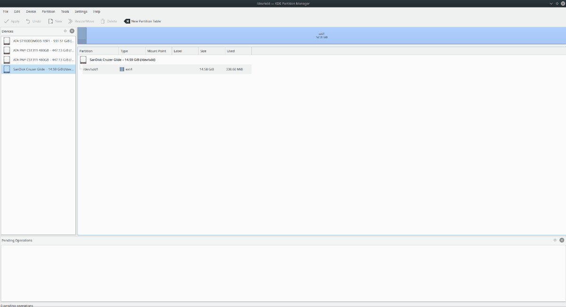Open the Settings menu
The image size is (566, 307).
tap(81, 11)
